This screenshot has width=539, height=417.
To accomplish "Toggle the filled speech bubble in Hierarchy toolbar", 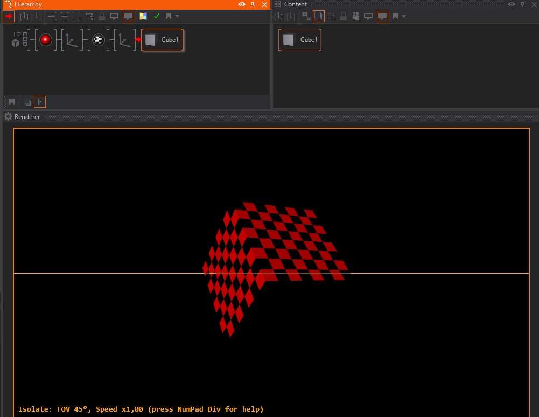I will [x=128, y=16].
